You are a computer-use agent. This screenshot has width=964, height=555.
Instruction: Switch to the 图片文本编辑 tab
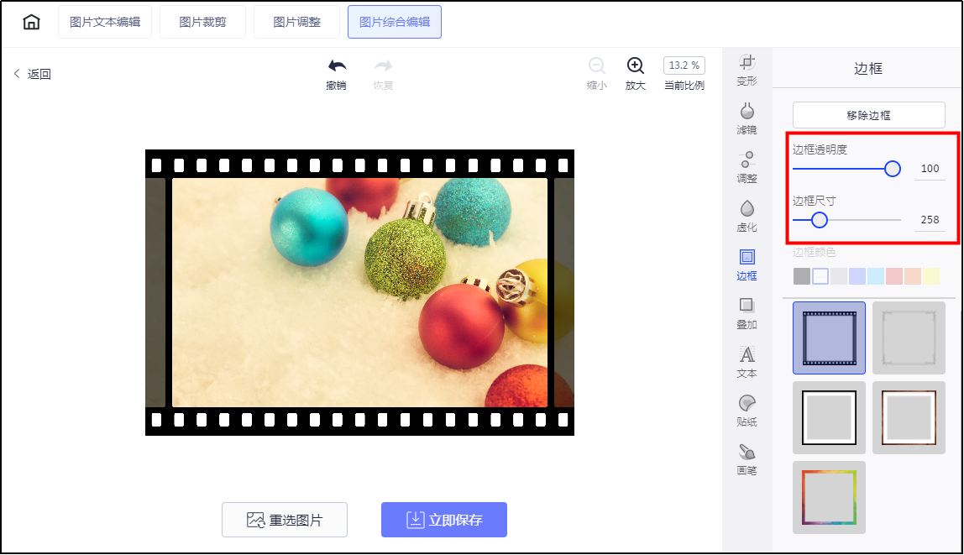[x=104, y=21]
